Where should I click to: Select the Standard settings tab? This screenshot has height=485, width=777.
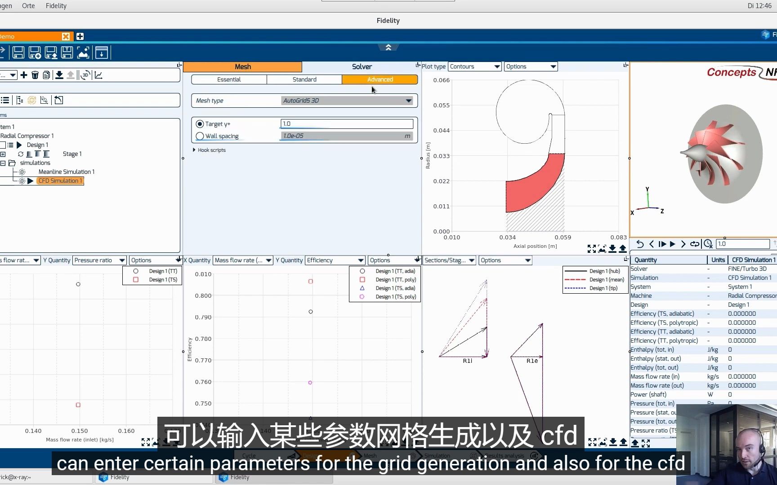304,79
